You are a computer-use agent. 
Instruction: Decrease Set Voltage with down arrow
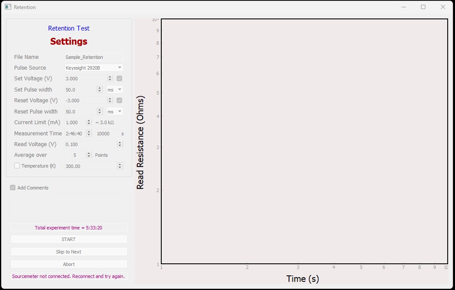coord(110,80)
